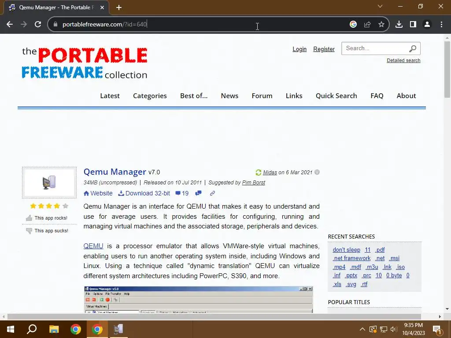Click the Portable Freeware Collection logo
This screenshot has width=451, height=338.
click(85, 63)
